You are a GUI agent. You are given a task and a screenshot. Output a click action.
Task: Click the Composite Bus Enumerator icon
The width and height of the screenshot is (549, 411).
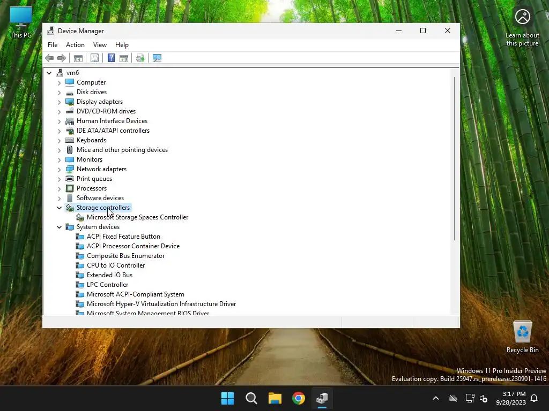pyautogui.click(x=80, y=256)
